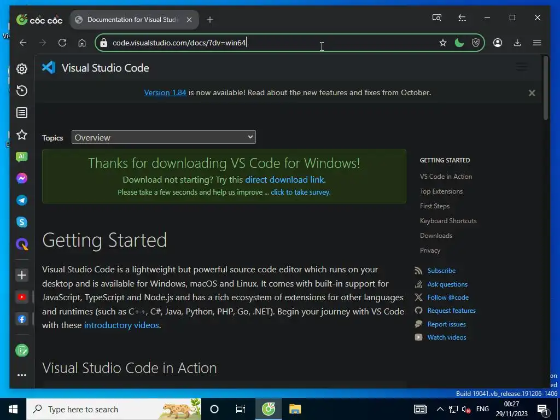Open Task View on taskbar
Screen dimensions: 560x420
[x=241, y=409]
